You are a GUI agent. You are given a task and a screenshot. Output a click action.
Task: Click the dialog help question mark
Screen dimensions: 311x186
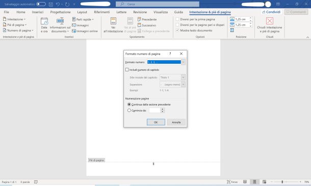170,54
